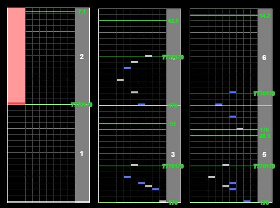Click the 7770170 label above measure 3's column

(173, 57)
